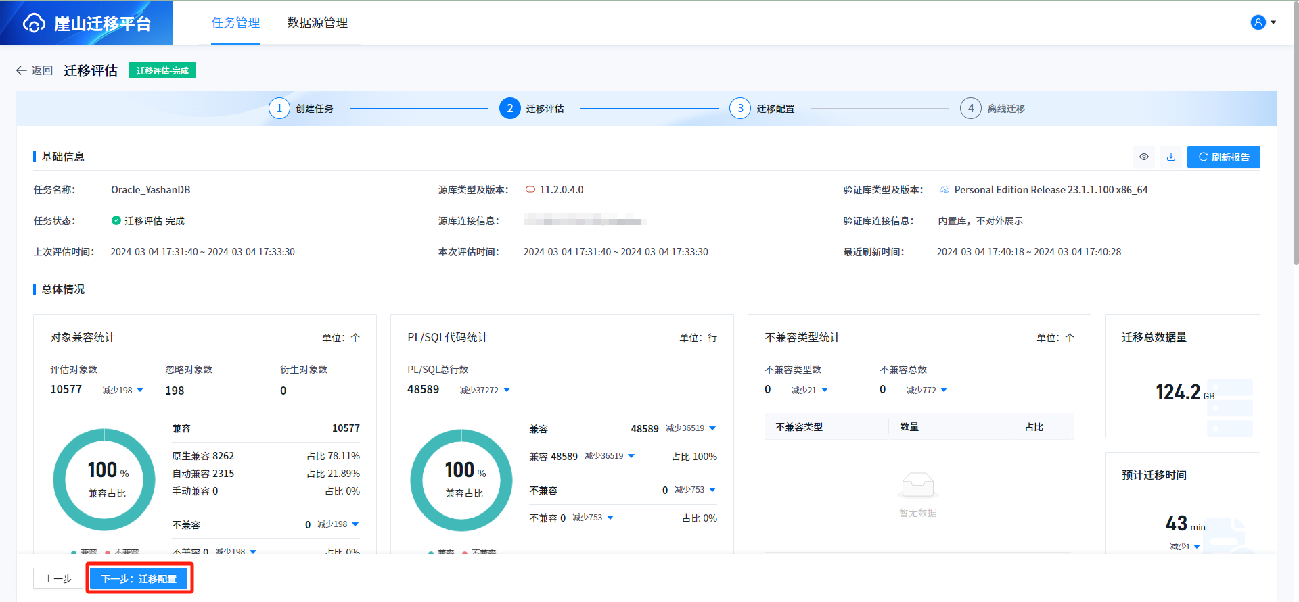Viewport: 1299px width, 602px height.
Task: Click step 3 circle for 迁移配置
Action: 740,108
